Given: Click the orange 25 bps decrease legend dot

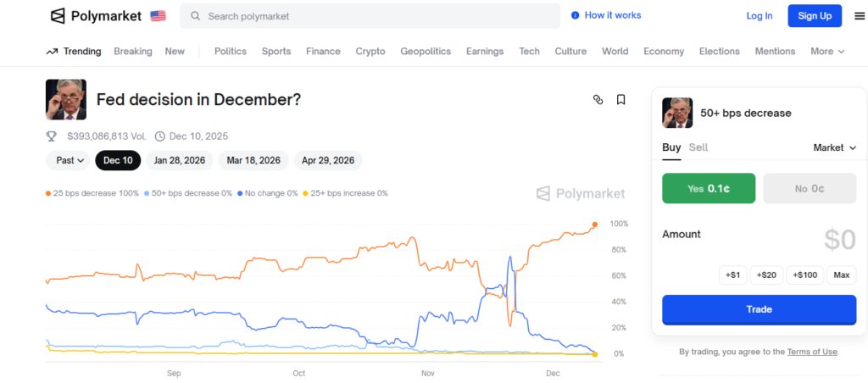Looking at the screenshot, I should pos(48,193).
